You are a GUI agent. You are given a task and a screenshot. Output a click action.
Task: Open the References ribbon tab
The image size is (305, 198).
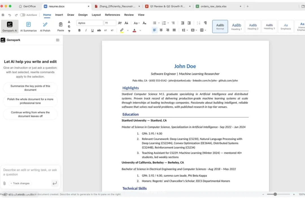112,15
